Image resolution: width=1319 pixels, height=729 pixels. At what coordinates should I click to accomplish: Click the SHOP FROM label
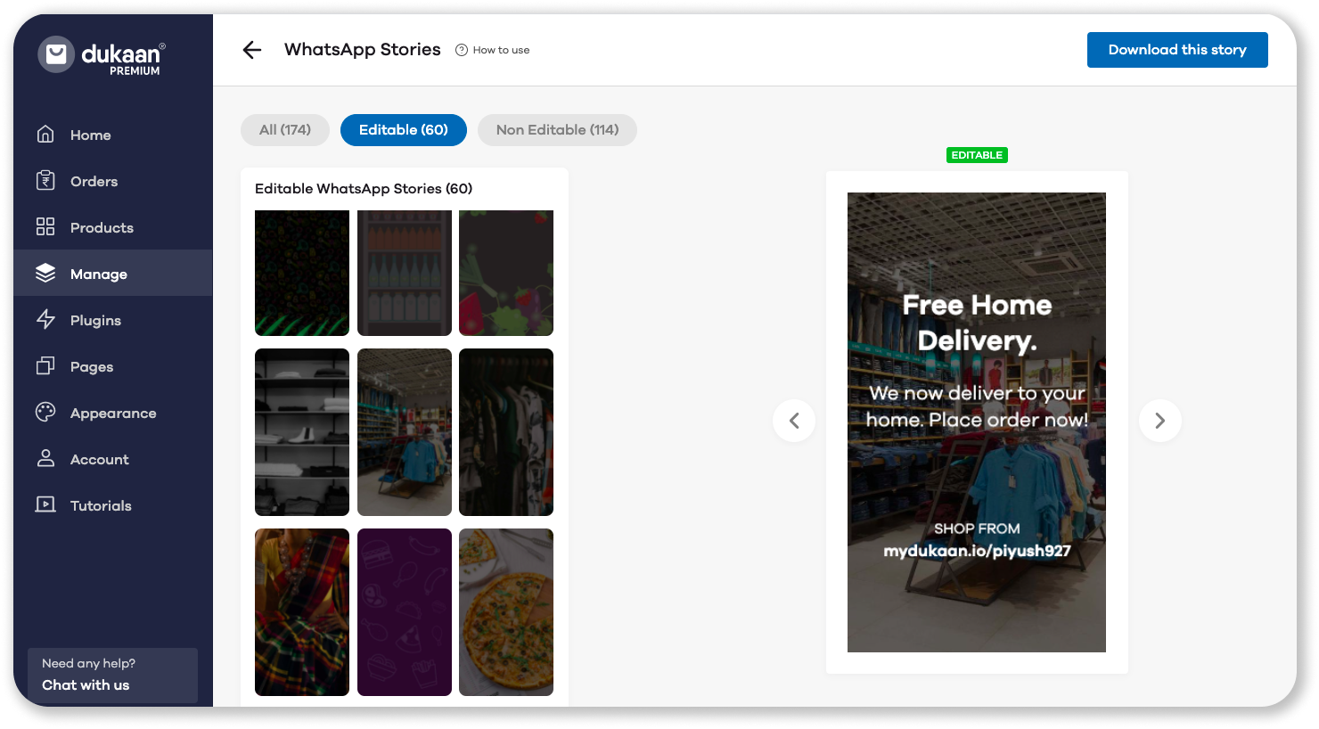pyautogui.click(x=977, y=528)
